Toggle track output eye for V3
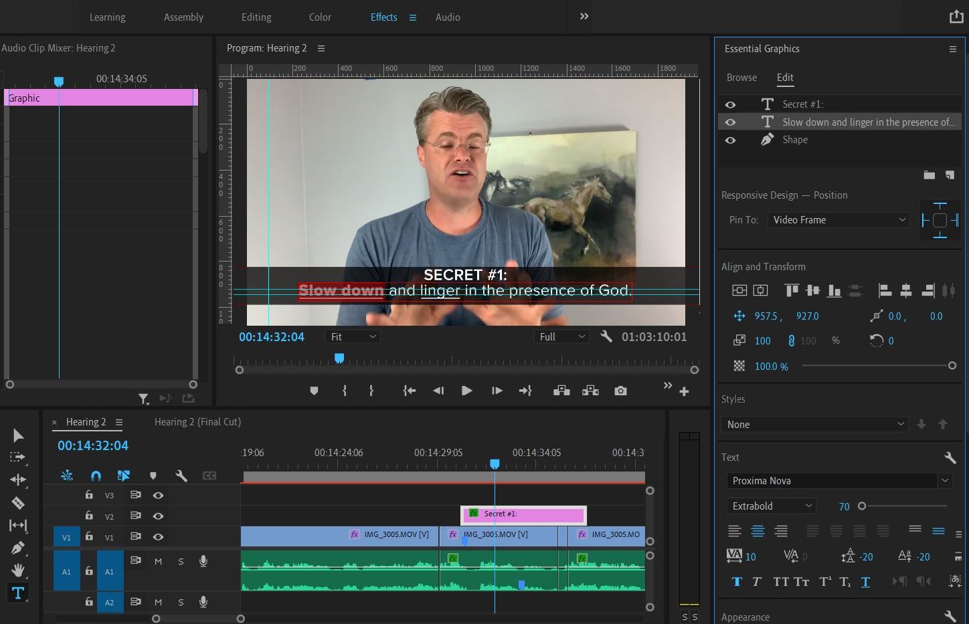The image size is (969, 624). tap(158, 495)
